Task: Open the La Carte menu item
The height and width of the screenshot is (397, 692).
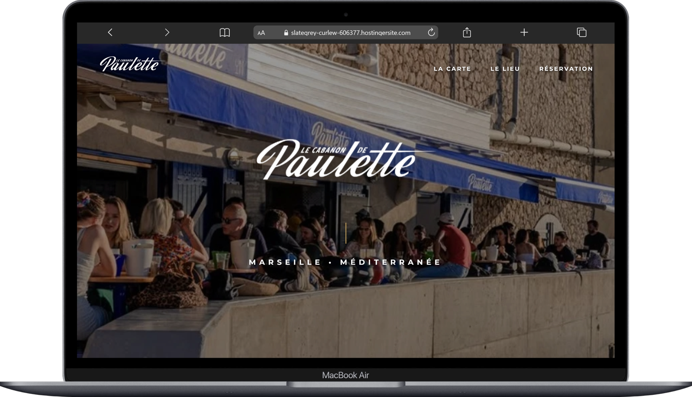Action: 452,69
